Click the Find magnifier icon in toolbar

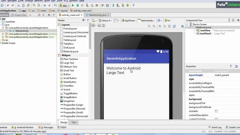(34, 6)
